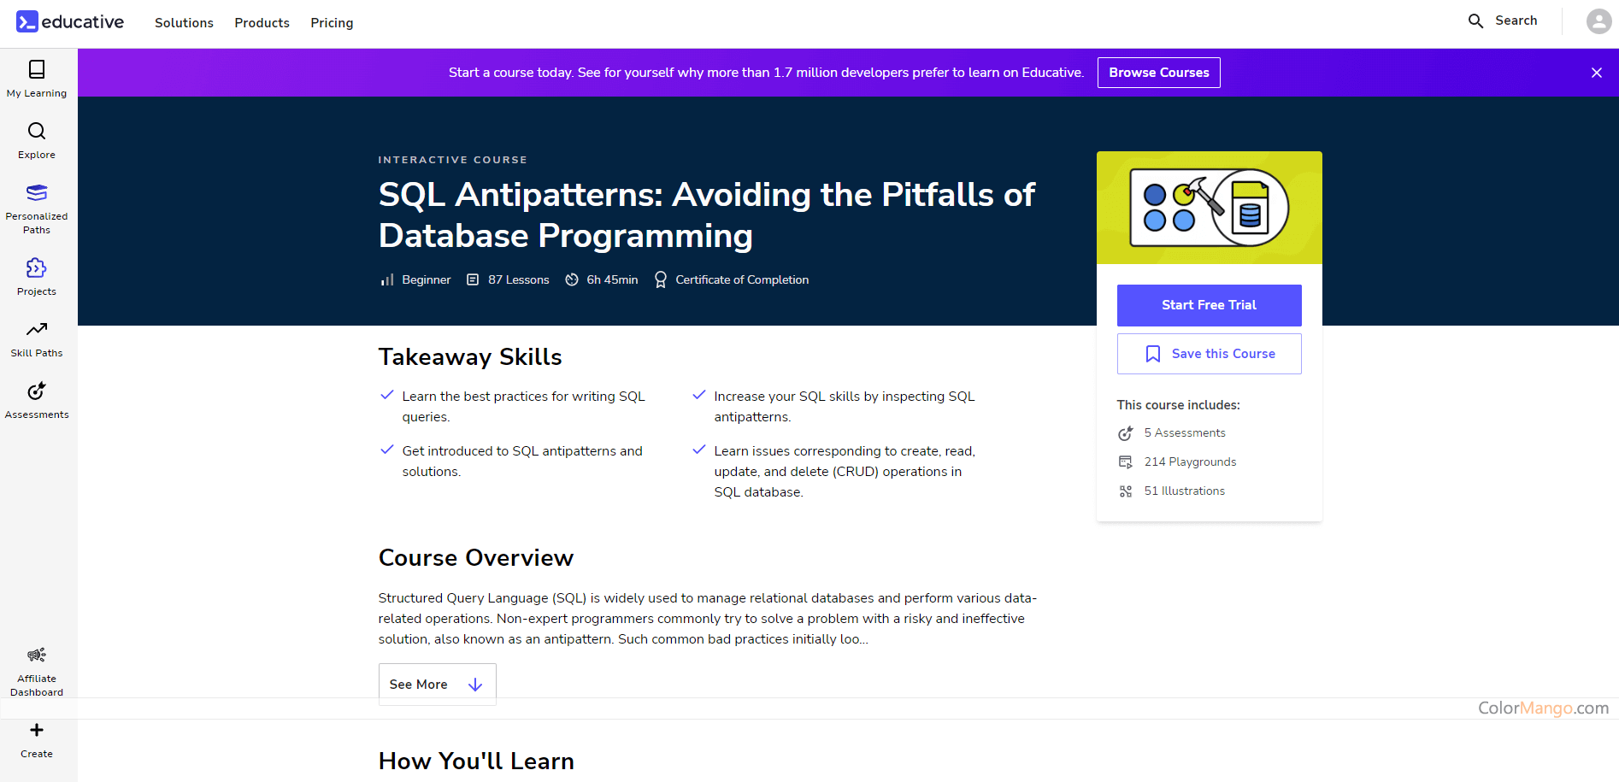
Task: Open the Affiliate Dashboard
Action: pos(37,671)
